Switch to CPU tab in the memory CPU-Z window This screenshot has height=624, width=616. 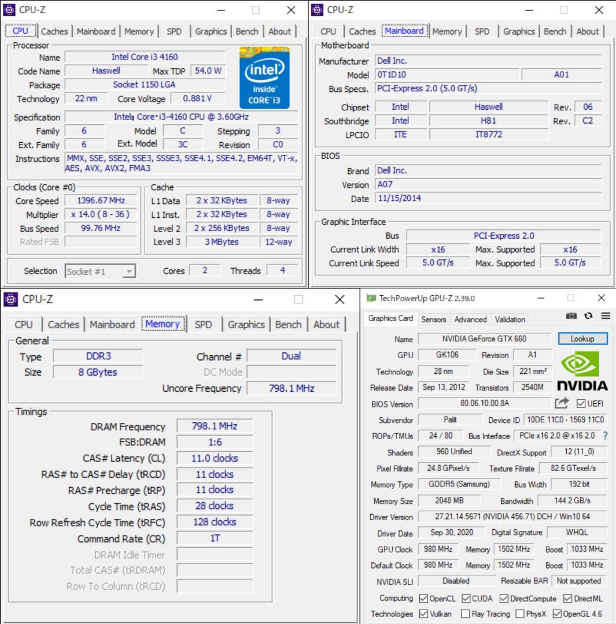click(x=24, y=325)
